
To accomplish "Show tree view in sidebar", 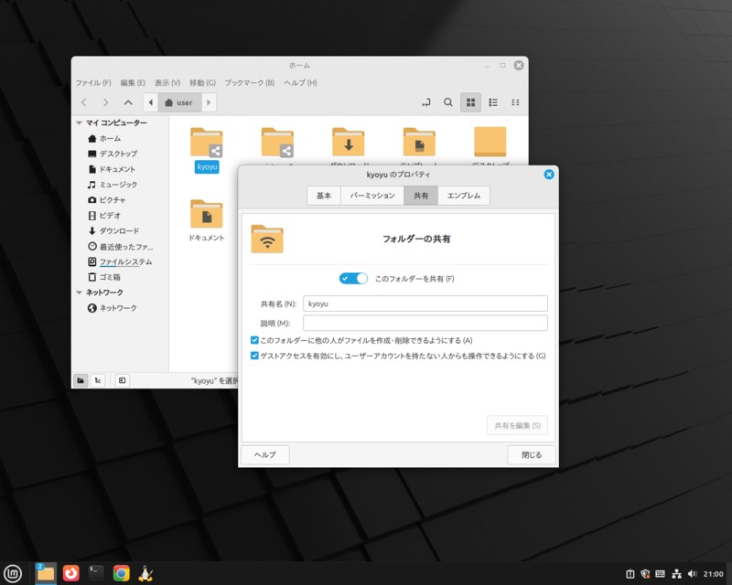I will (98, 380).
